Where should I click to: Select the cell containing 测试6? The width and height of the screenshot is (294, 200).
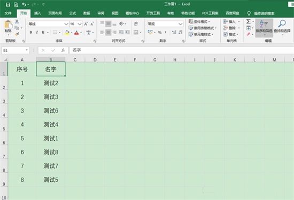[x=51, y=110]
